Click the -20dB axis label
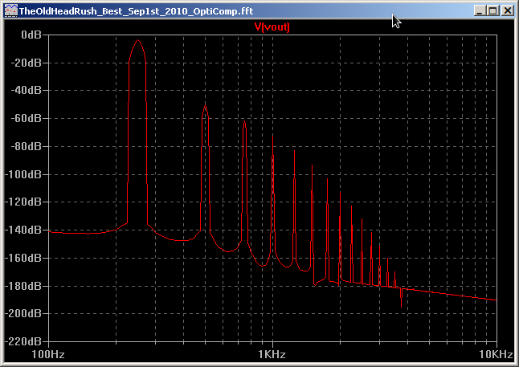This screenshot has height=367, width=519. click(27, 62)
